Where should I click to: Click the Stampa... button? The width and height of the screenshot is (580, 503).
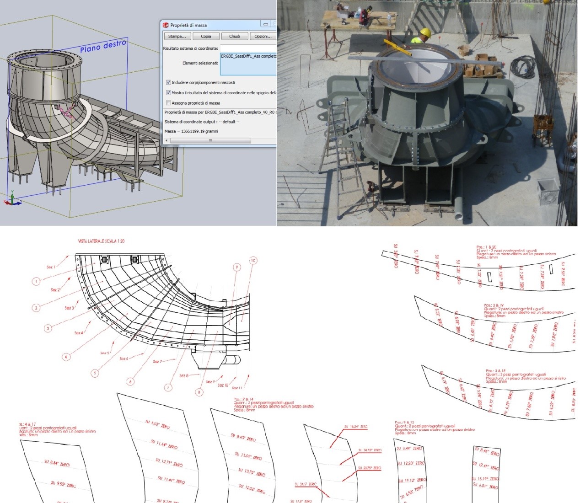click(177, 36)
